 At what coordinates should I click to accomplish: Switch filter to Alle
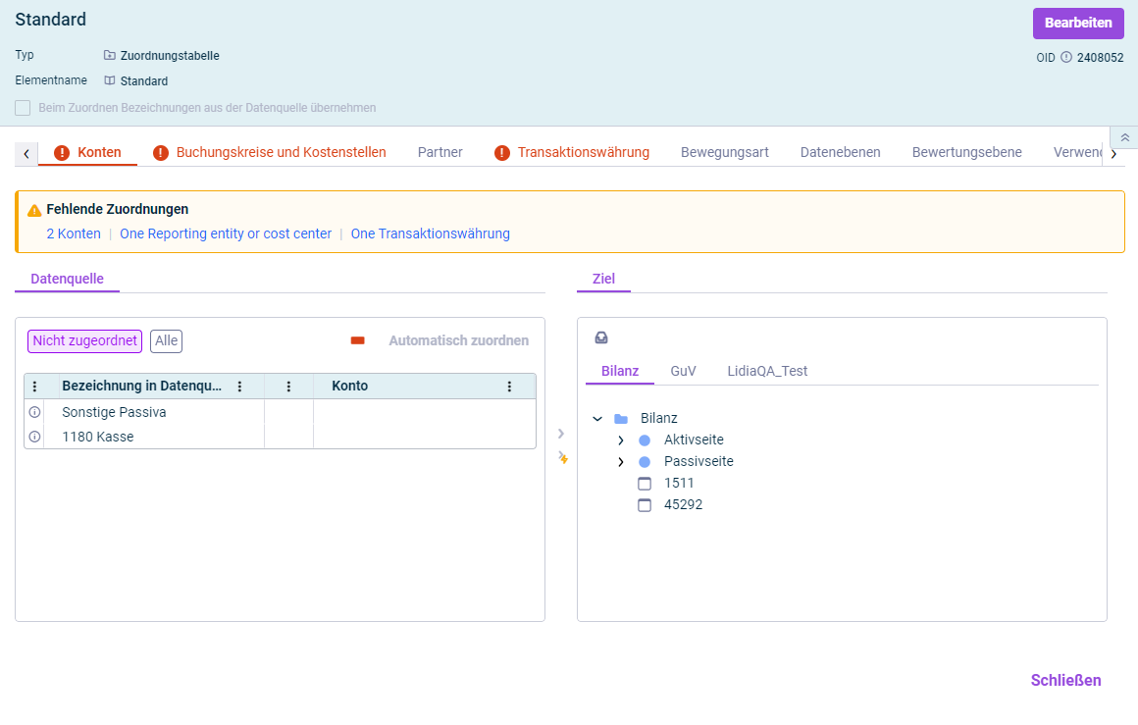pyautogui.click(x=166, y=340)
